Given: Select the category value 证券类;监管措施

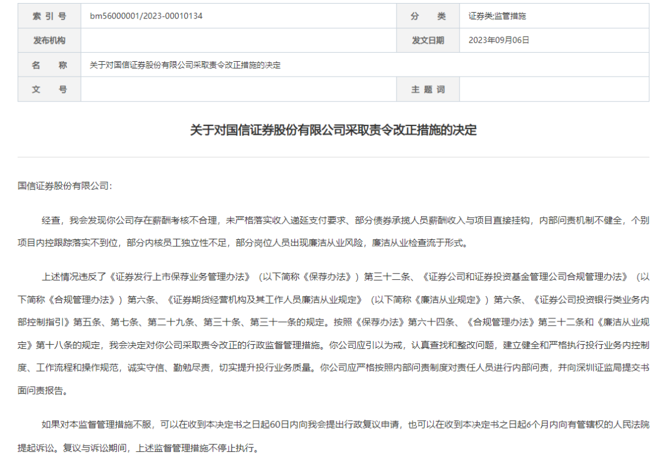Looking at the screenshot, I should 497,16.
